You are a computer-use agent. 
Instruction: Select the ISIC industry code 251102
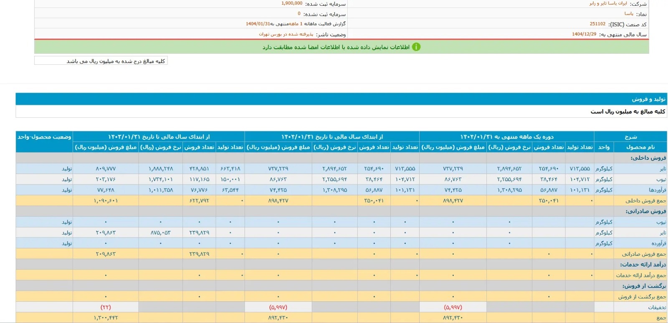click(597, 24)
